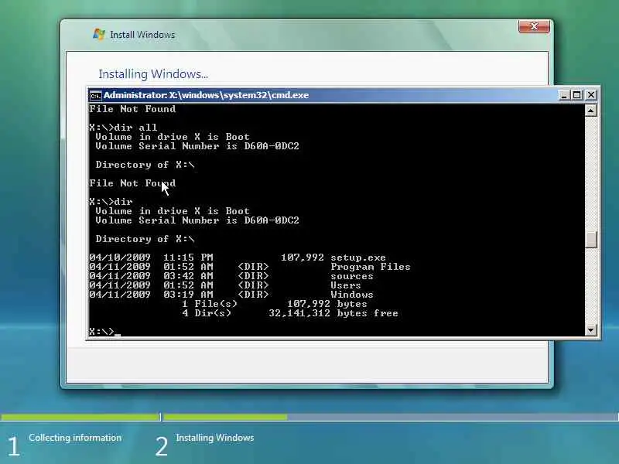
Task: Click the 'Windows' directory entry
Action: (x=352, y=295)
